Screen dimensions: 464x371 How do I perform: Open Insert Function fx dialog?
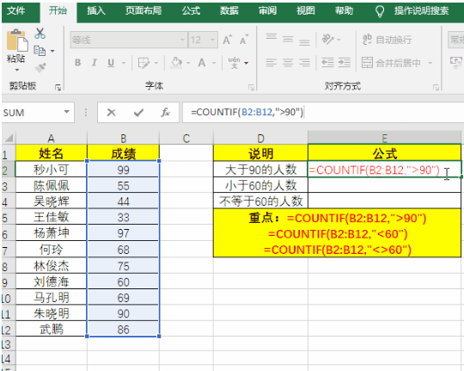click(x=165, y=113)
